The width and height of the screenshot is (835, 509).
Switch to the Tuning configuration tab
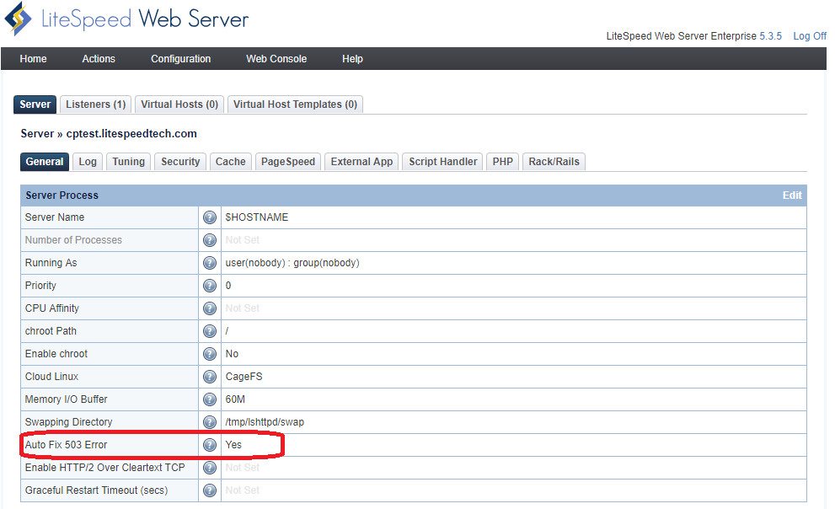click(x=128, y=161)
